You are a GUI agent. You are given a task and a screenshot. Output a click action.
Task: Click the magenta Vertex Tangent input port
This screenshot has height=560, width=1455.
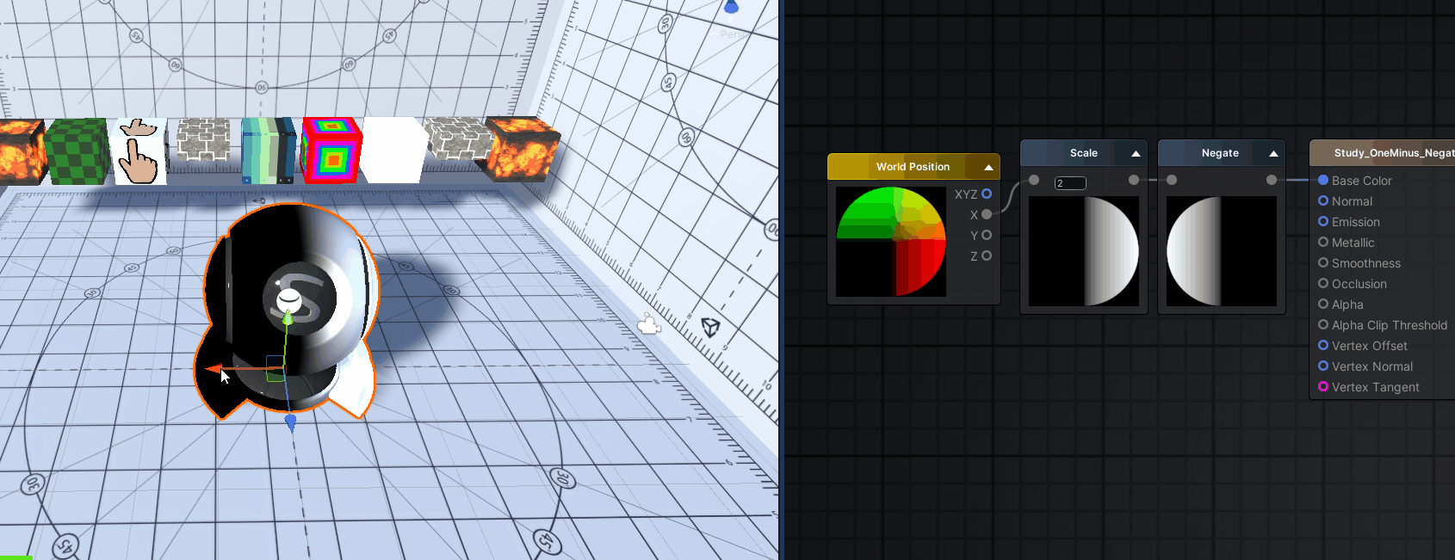click(x=1323, y=386)
